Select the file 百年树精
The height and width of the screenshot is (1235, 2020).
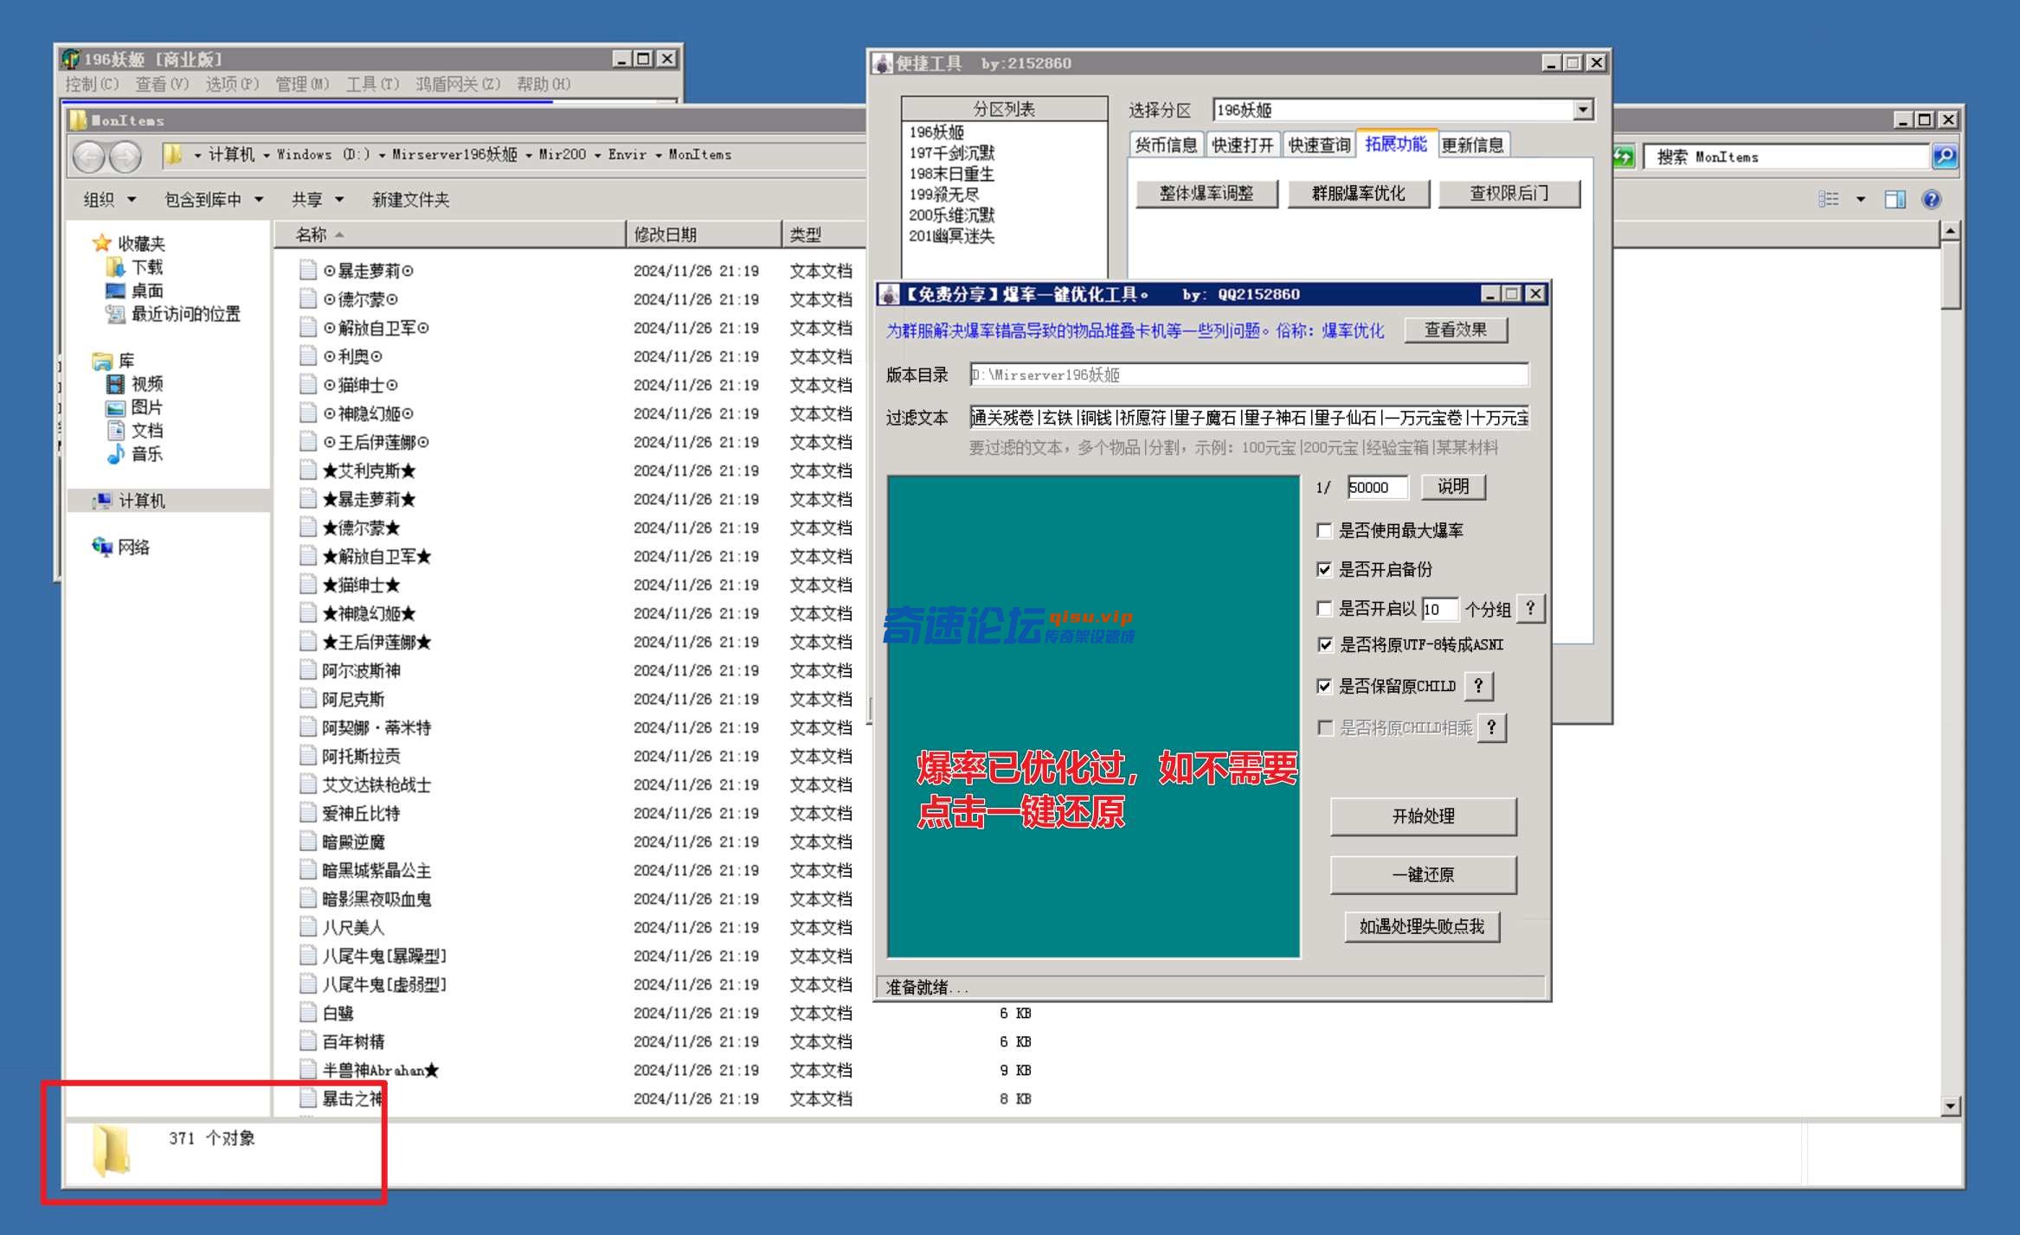pyautogui.click(x=352, y=1041)
